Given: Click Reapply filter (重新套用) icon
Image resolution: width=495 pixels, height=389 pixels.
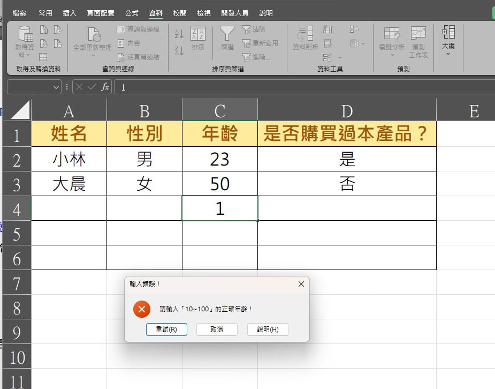Looking at the screenshot, I should [246, 43].
